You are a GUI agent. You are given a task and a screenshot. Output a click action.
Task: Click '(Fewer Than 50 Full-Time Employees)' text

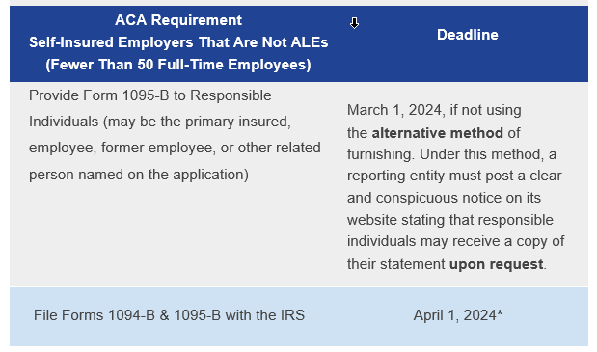[x=178, y=65]
